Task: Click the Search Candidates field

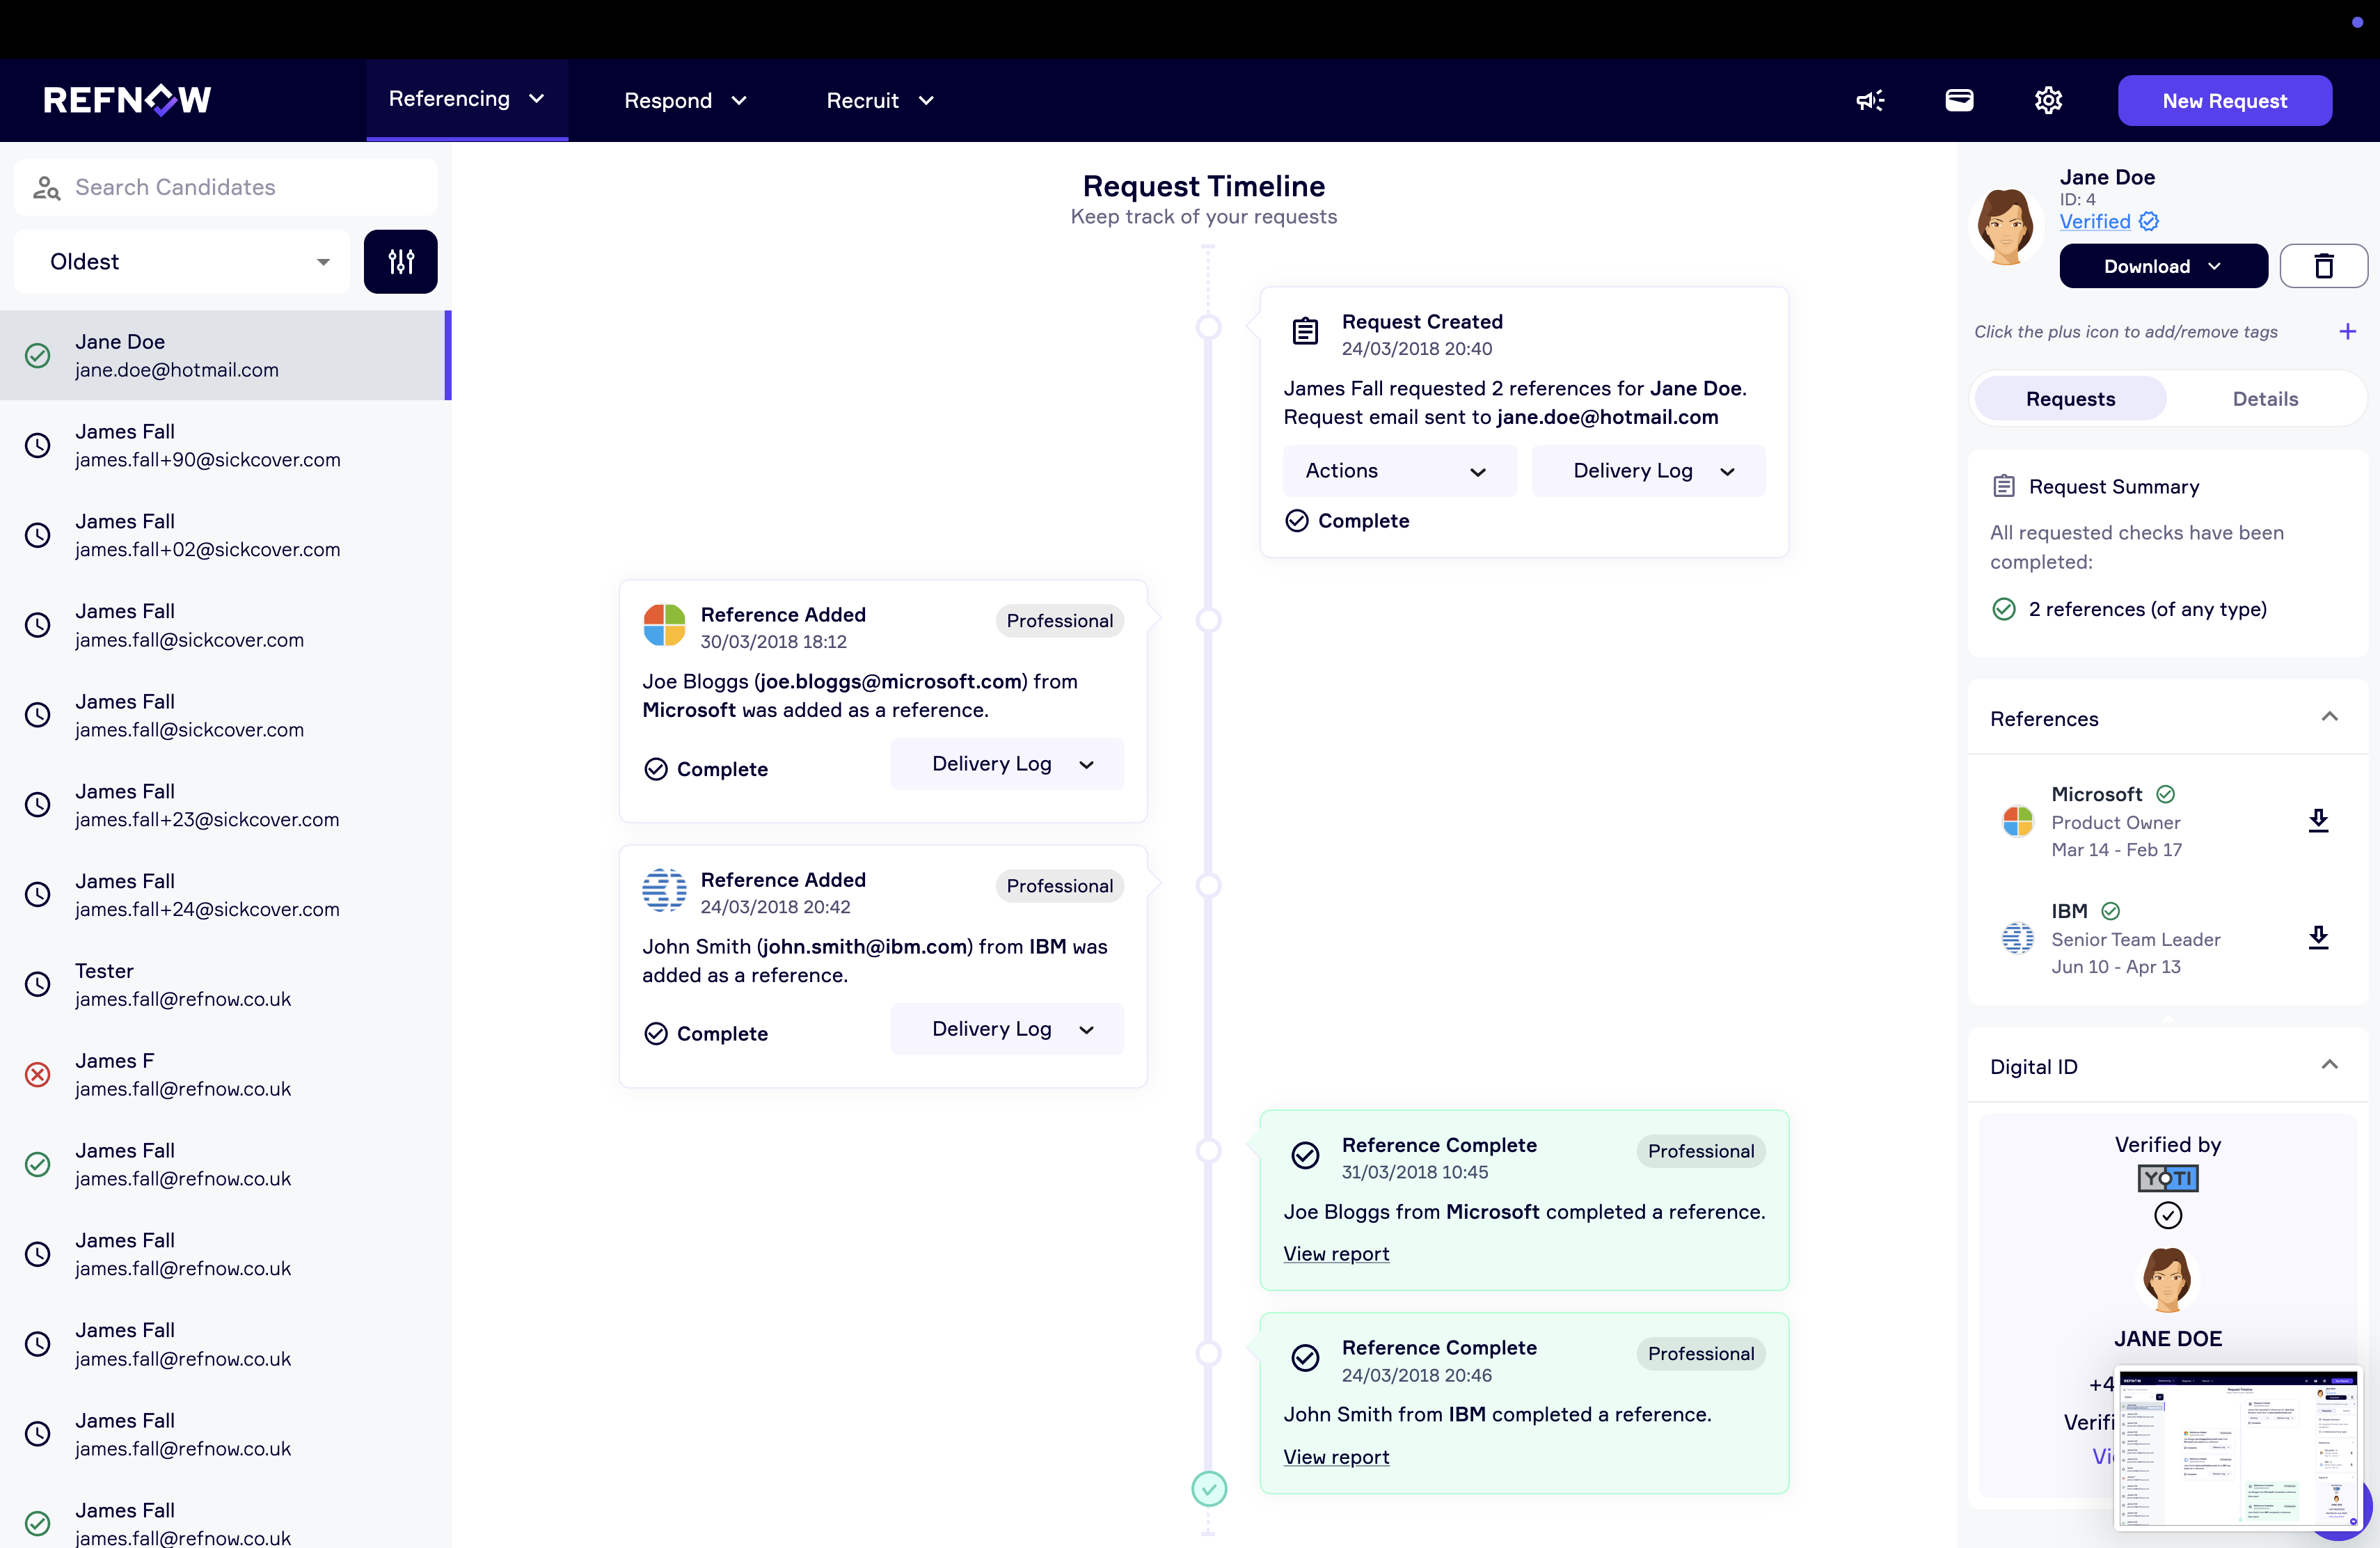Action: click(x=226, y=187)
